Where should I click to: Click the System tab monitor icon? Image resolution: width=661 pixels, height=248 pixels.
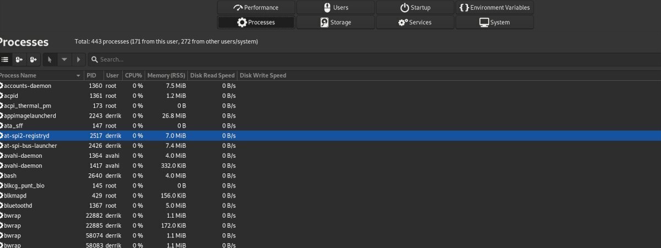click(484, 23)
